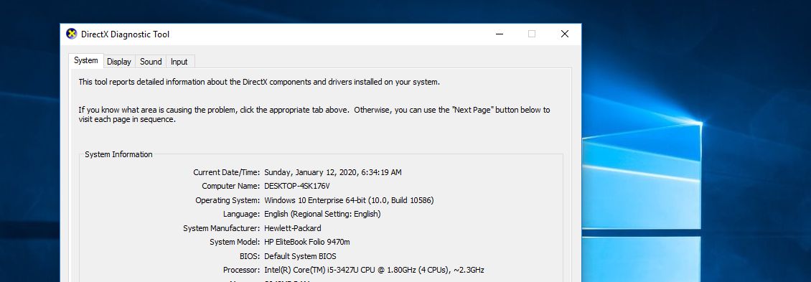Click the Processor label
Viewport: 811px width, 282px height.
pos(242,270)
